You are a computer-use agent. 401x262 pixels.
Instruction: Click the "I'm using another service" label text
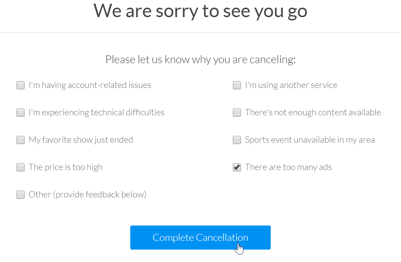291,85
